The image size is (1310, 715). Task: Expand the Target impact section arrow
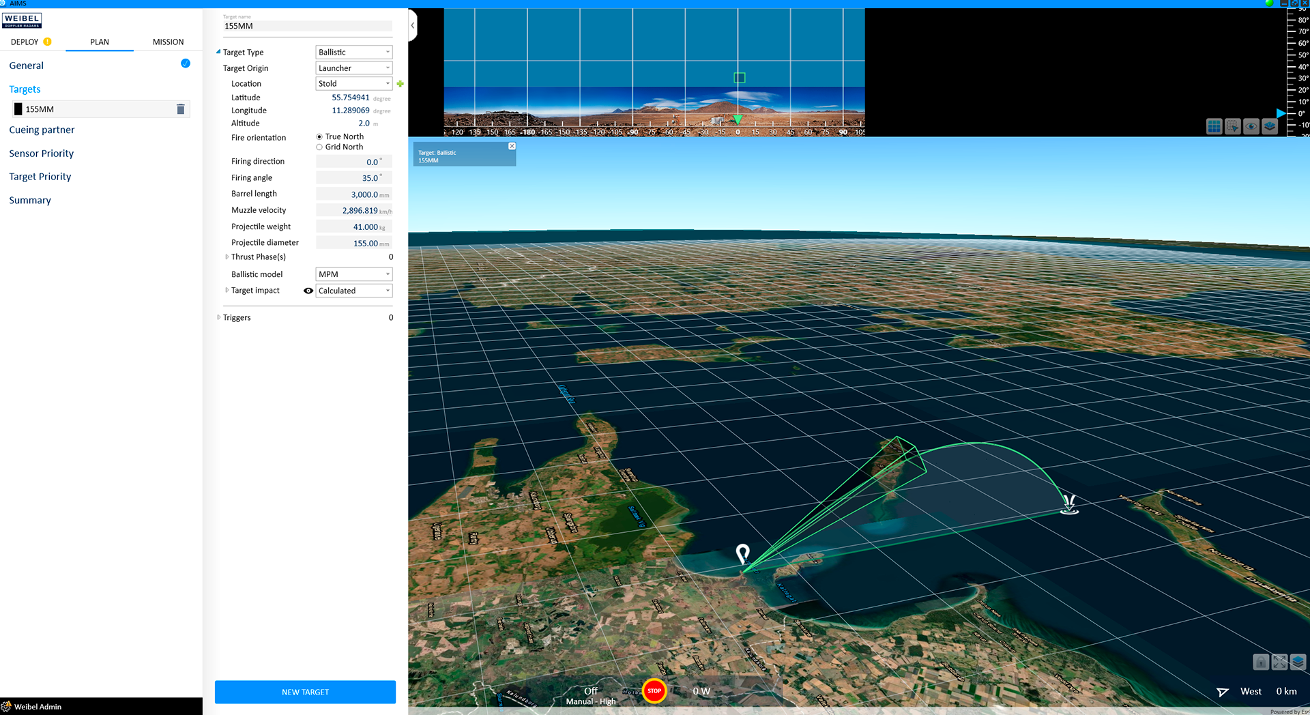coord(227,290)
